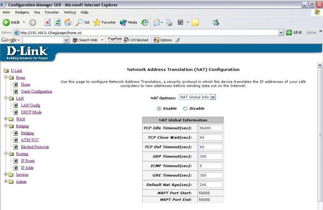The height and width of the screenshot is (210, 323).
Task: Click the yellow note discuss icon
Action: click(x=195, y=22)
